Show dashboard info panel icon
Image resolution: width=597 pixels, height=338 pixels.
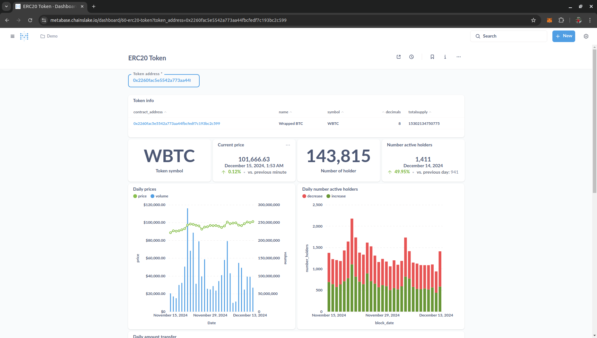pos(445,57)
